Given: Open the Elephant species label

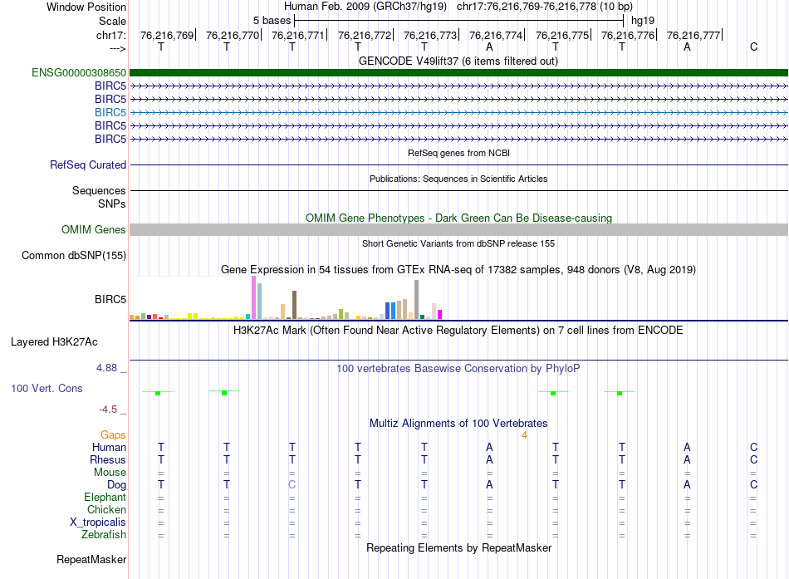Looking at the screenshot, I should pos(105,497).
